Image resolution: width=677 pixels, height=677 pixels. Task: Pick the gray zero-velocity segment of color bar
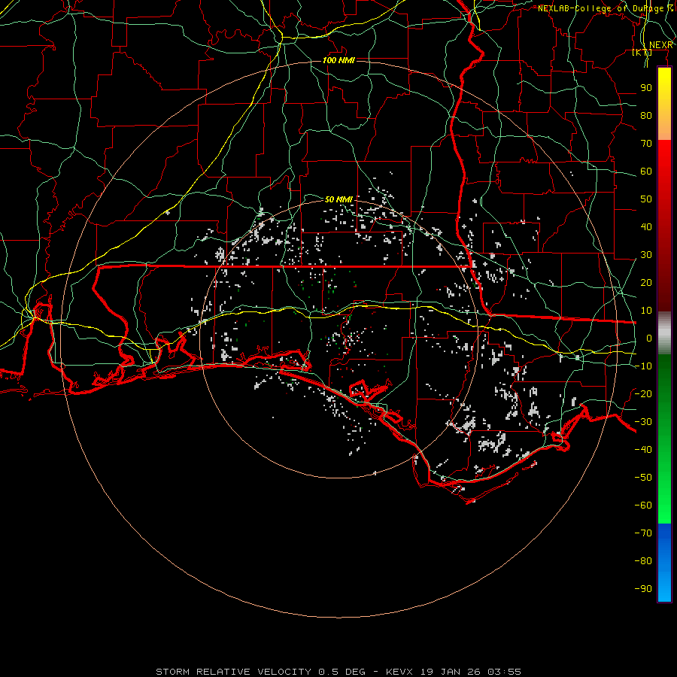click(664, 332)
